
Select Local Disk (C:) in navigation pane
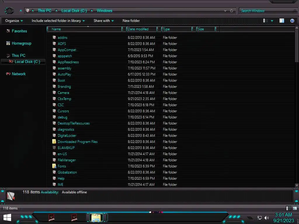[27, 62]
